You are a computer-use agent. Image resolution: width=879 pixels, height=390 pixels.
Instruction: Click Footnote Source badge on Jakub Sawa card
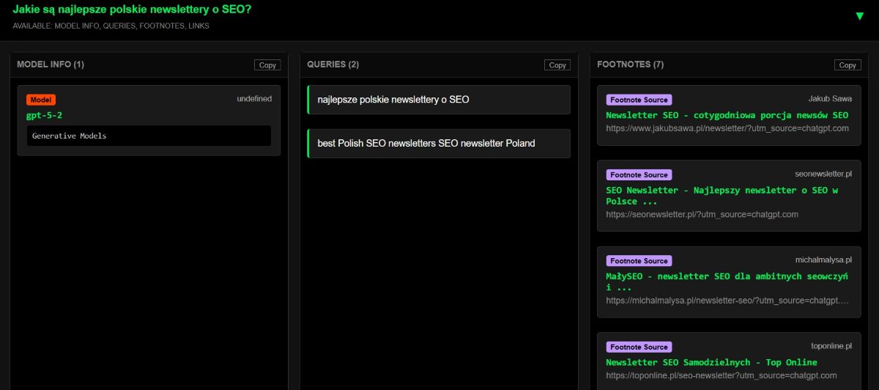[639, 100]
